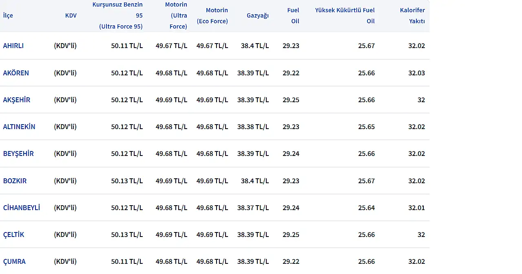Open the AKŞEHİR district link
The height and width of the screenshot is (274, 522).
pyautogui.click(x=17, y=100)
